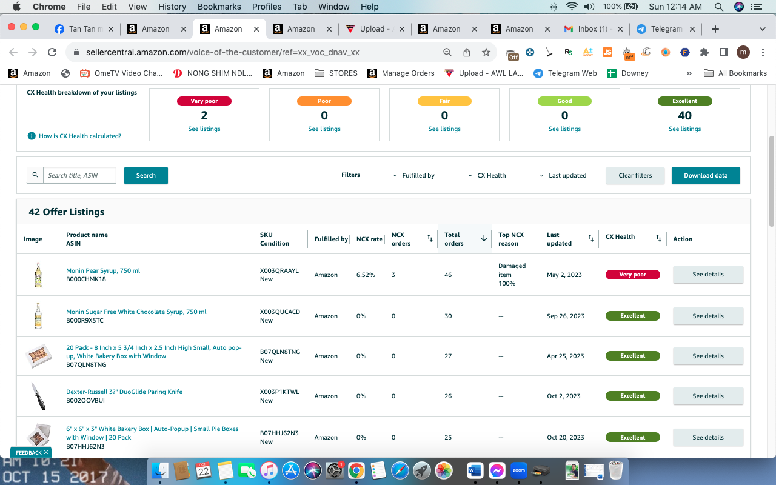
Task: Expand the CX Health filter
Action: [x=487, y=175]
